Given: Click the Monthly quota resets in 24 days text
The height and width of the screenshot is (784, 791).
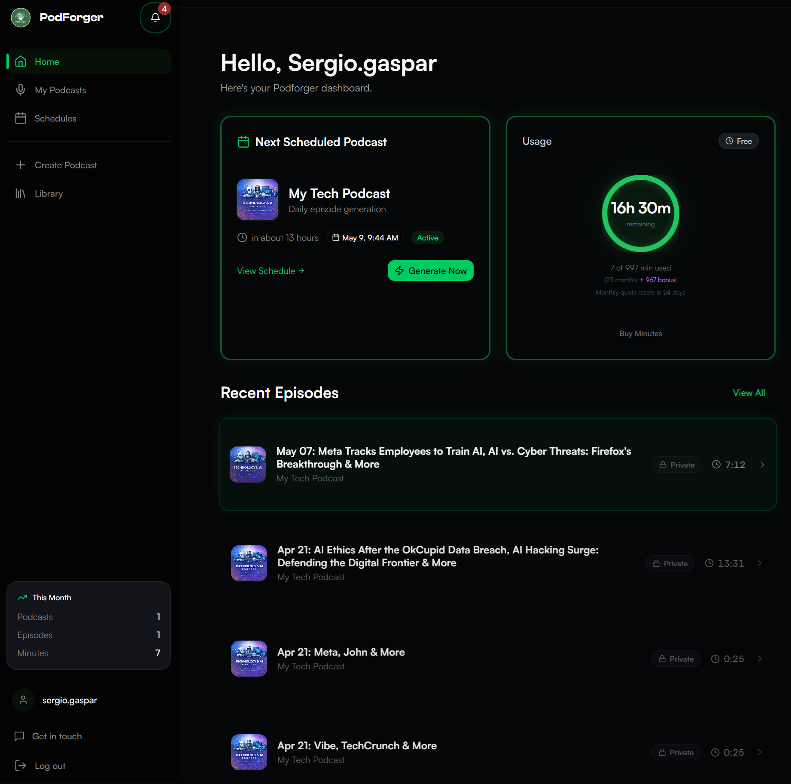Looking at the screenshot, I should [640, 292].
